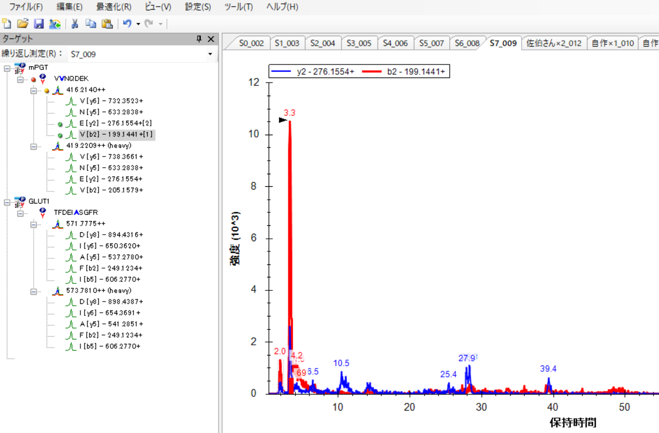Click the Copy toolbar icon
Viewport: 659px width, 433px height.
[x=91, y=24]
